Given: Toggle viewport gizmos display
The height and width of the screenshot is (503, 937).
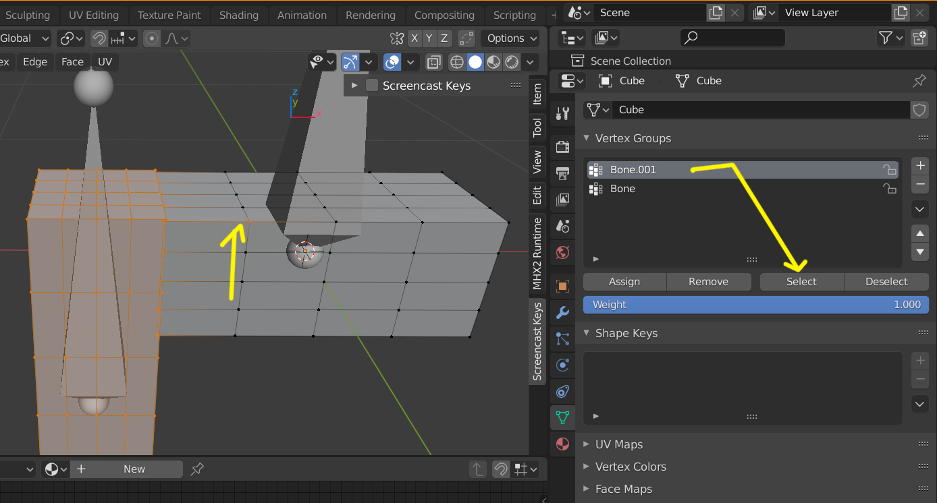Looking at the screenshot, I should [x=350, y=62].
